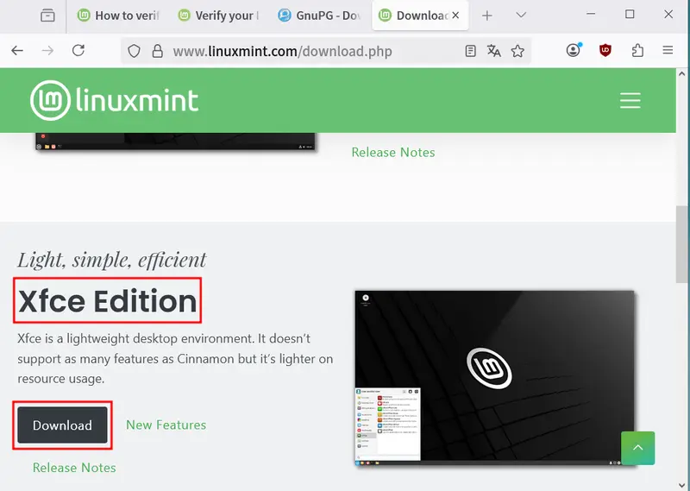Switch to the GnuPG tab
This screenshot has height=491, width=690.
pos(320,16)
